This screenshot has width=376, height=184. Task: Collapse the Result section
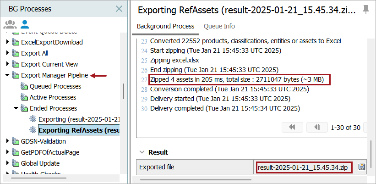click(142, 152)
